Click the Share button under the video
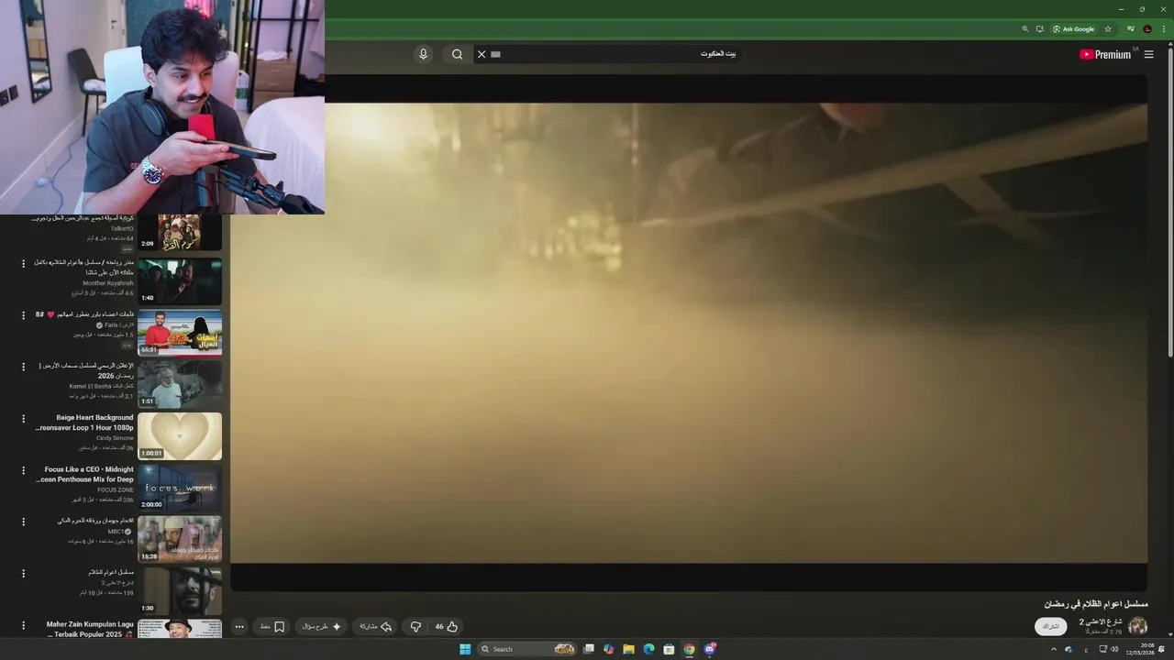The height and width of the screenshot is (660, 1174). [x=376, y=627]
